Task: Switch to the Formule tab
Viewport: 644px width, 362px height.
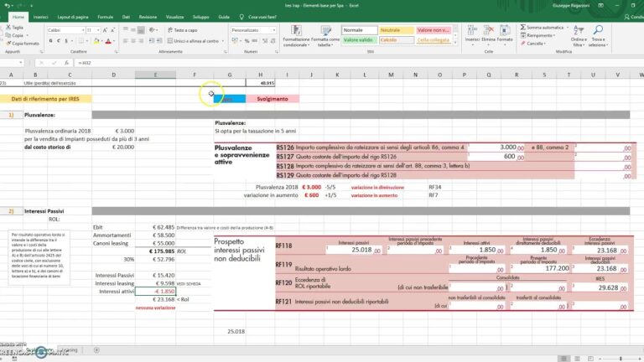Action: (105, 17)
